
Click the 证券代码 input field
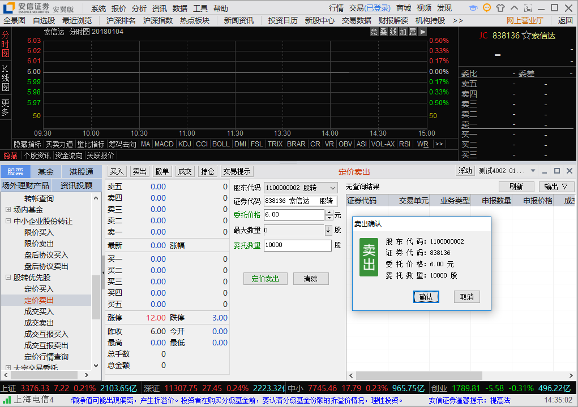tap(300, 201)
